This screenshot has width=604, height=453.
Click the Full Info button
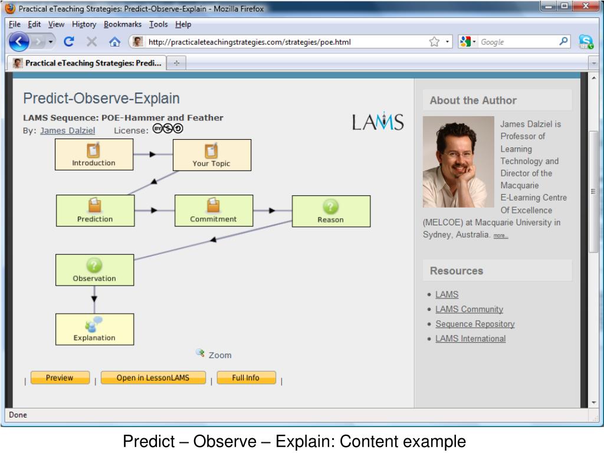coord(246,377)
